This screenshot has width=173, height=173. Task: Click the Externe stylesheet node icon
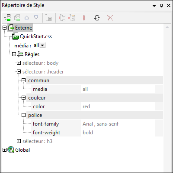pos(11,27)
